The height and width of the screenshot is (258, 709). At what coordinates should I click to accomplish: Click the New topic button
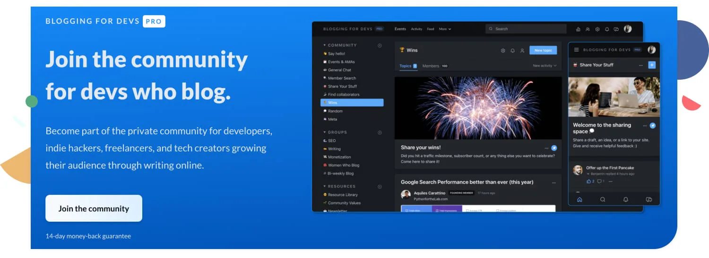pyautogui.click(x=543, y=50)
